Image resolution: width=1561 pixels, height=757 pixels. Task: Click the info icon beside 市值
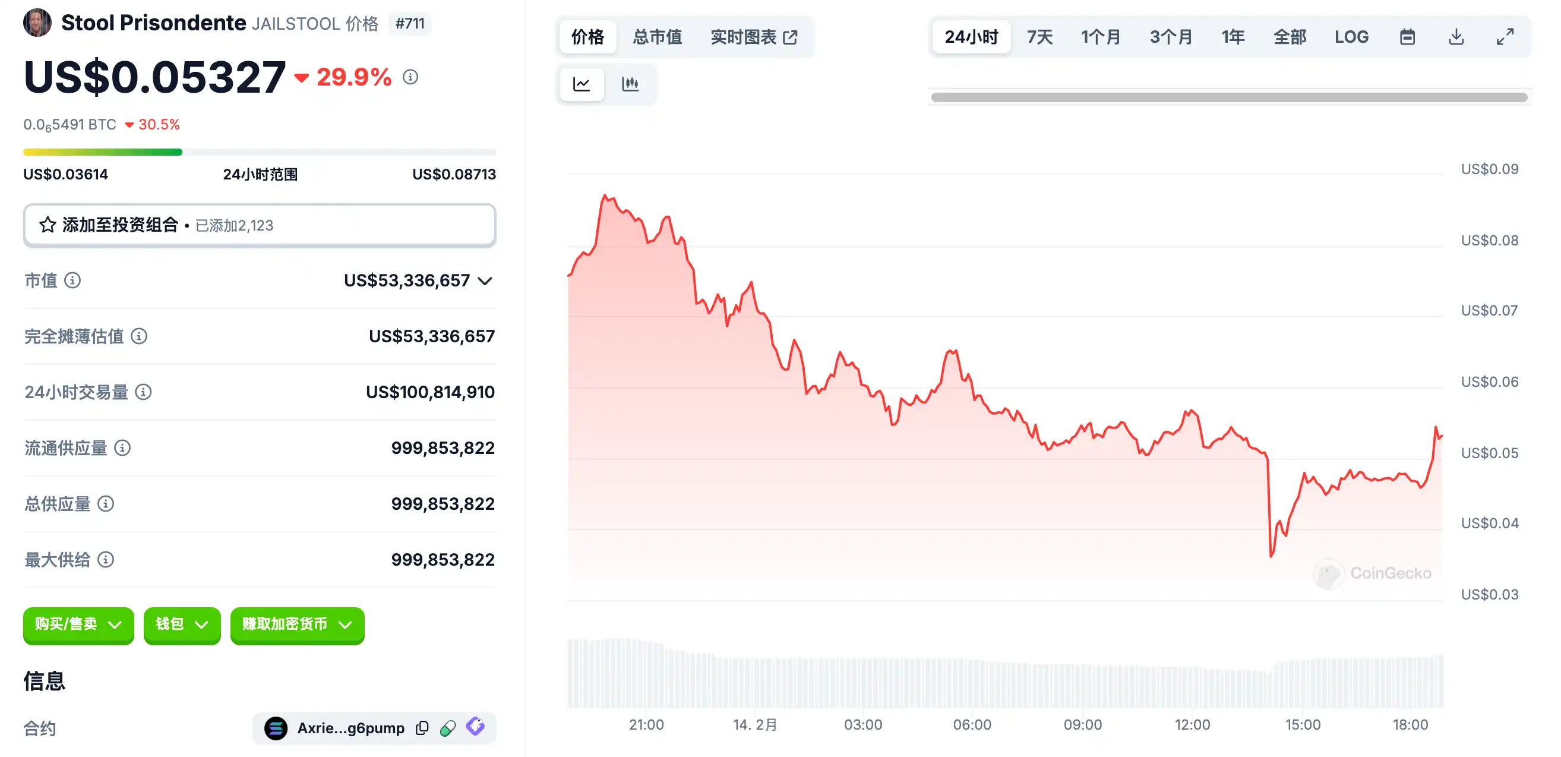72,280
